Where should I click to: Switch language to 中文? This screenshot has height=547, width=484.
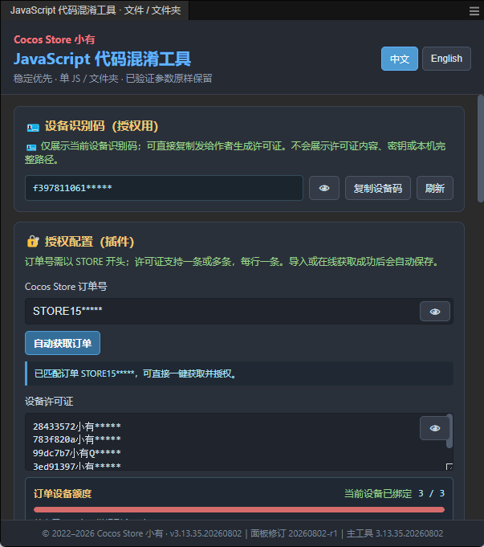399,59
